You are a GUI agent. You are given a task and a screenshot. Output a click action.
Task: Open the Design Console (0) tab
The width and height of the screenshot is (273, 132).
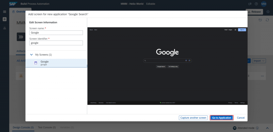(x=23, y=128)
